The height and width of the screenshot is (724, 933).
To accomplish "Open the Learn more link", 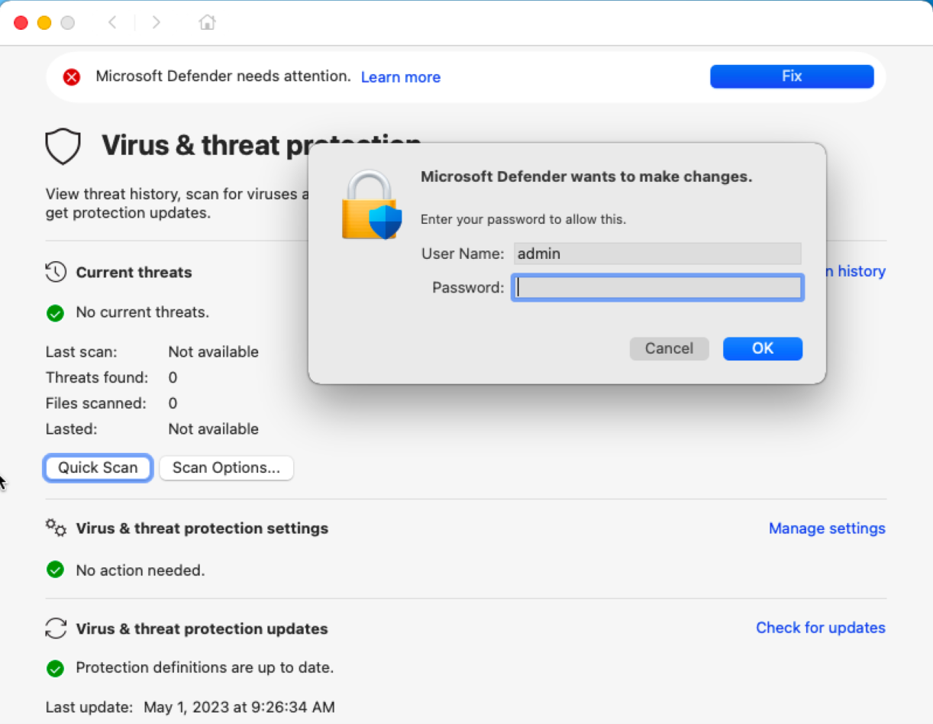I will click(x=401, y=77).
